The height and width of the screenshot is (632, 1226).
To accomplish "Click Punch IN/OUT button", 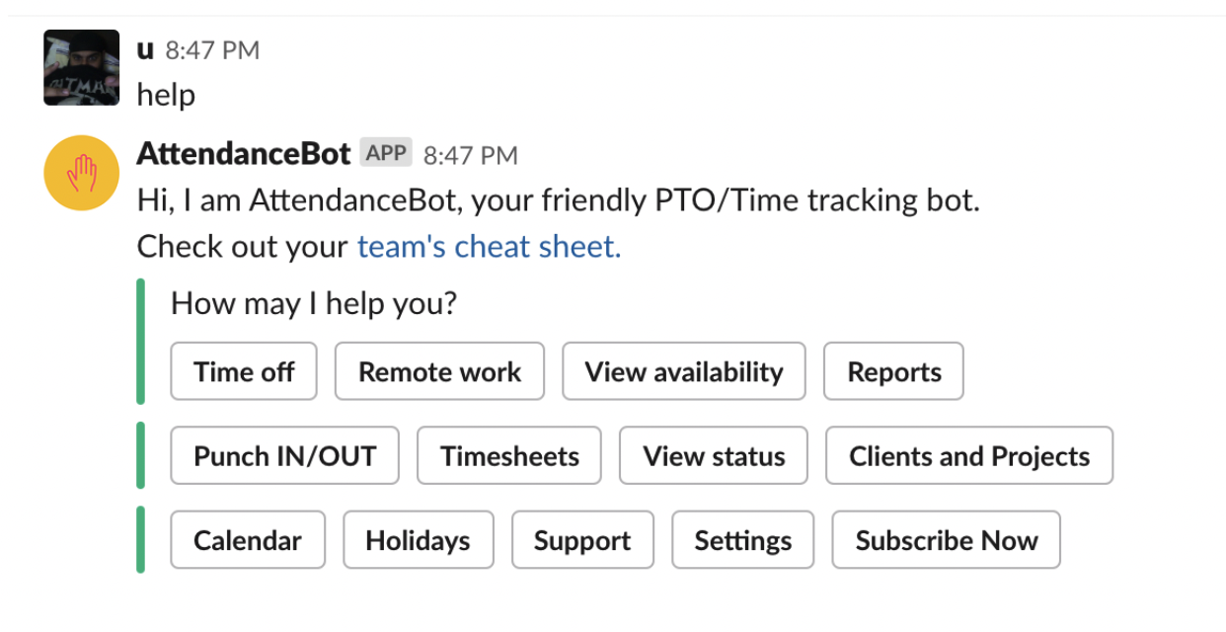I will pyautogui.click(x=285, y=456).
